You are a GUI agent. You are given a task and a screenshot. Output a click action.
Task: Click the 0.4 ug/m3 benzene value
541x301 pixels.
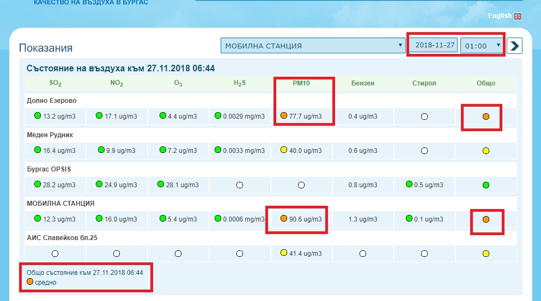[x=363, y=116]
